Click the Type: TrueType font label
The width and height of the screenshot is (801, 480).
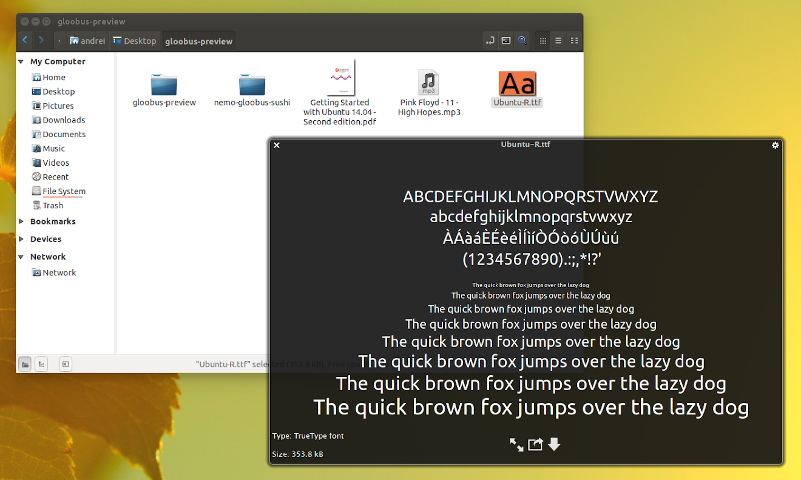[308, 436]
